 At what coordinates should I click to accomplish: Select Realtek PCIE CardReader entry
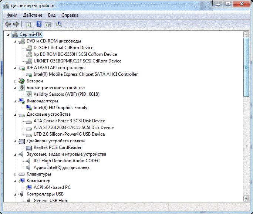[x=57, y=147]
